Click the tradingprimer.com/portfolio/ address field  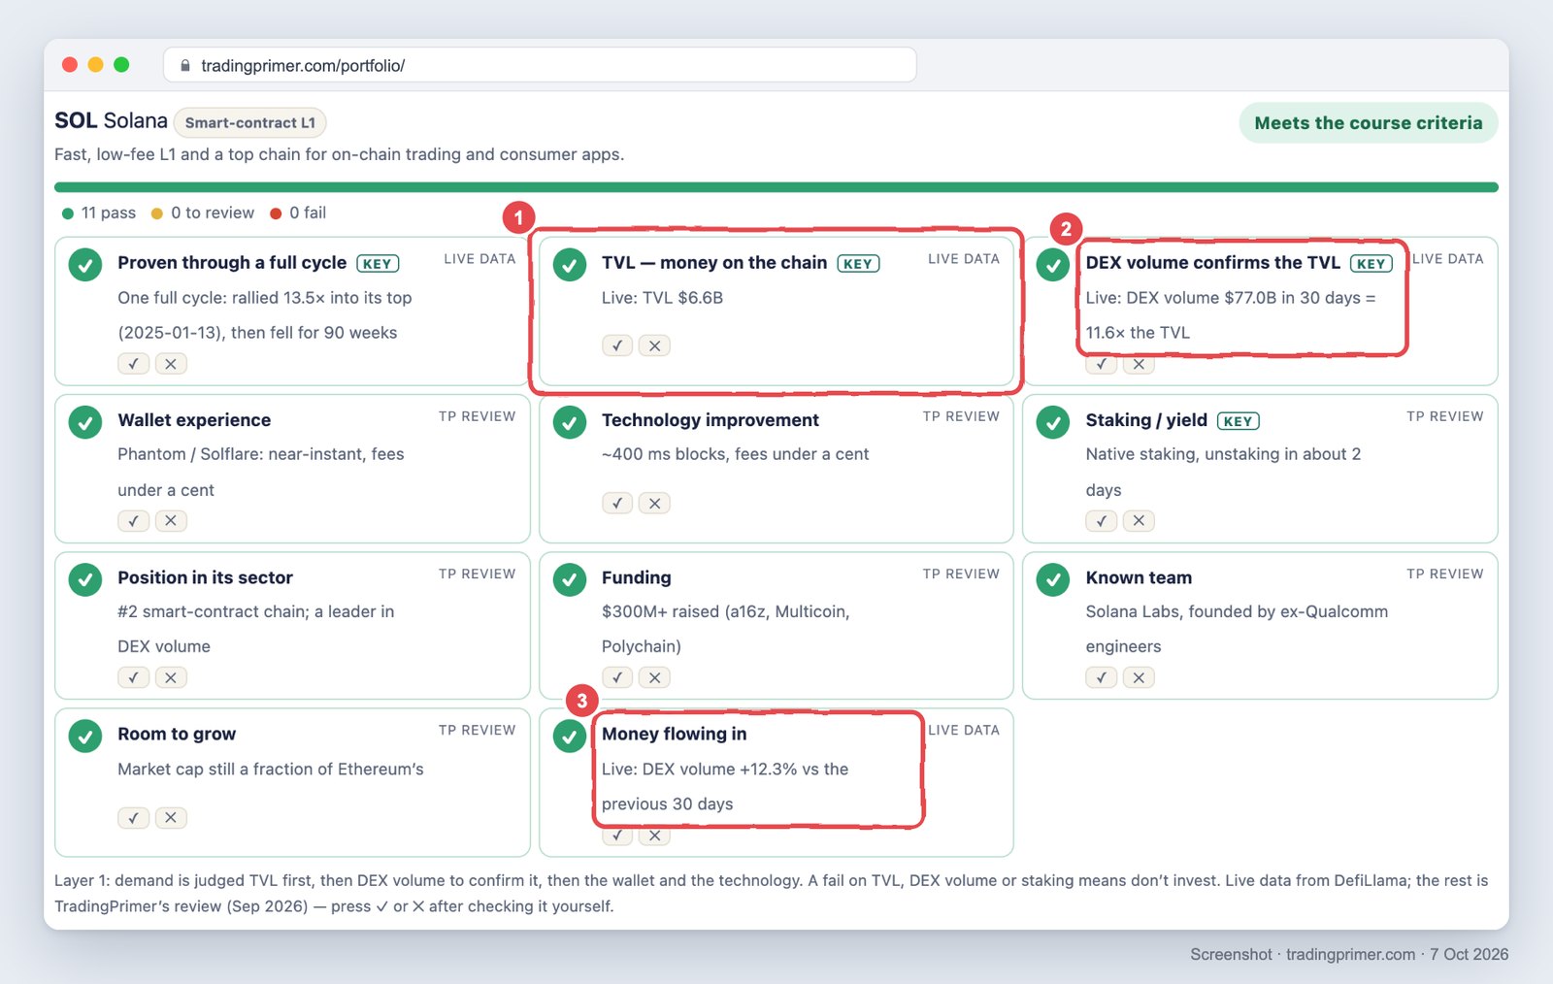[540, 65]
